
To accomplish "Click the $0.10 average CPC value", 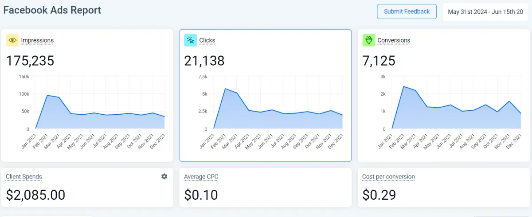I will click(201, 194).
